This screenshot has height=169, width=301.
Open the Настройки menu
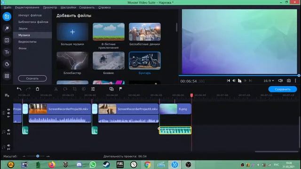(x=68, y=8)
